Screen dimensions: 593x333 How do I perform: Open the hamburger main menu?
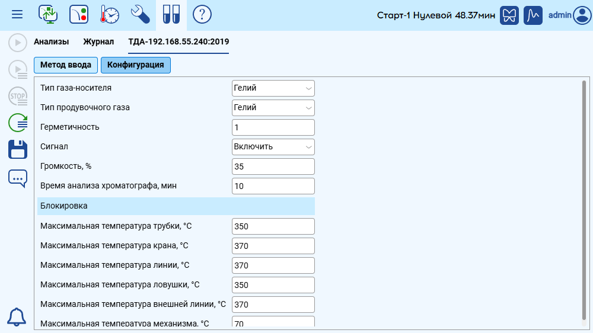click(17, 14)
